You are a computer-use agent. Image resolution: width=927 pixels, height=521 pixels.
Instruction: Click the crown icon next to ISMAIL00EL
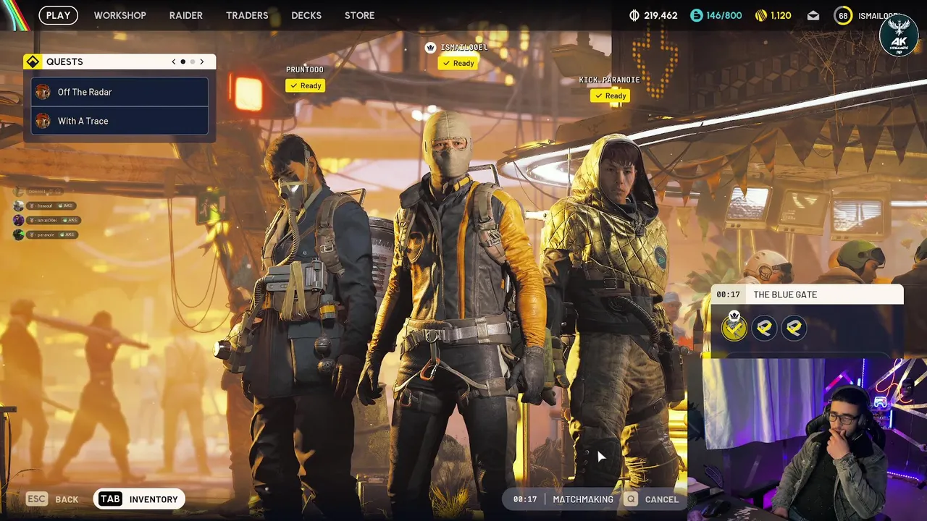coord(430,47)
